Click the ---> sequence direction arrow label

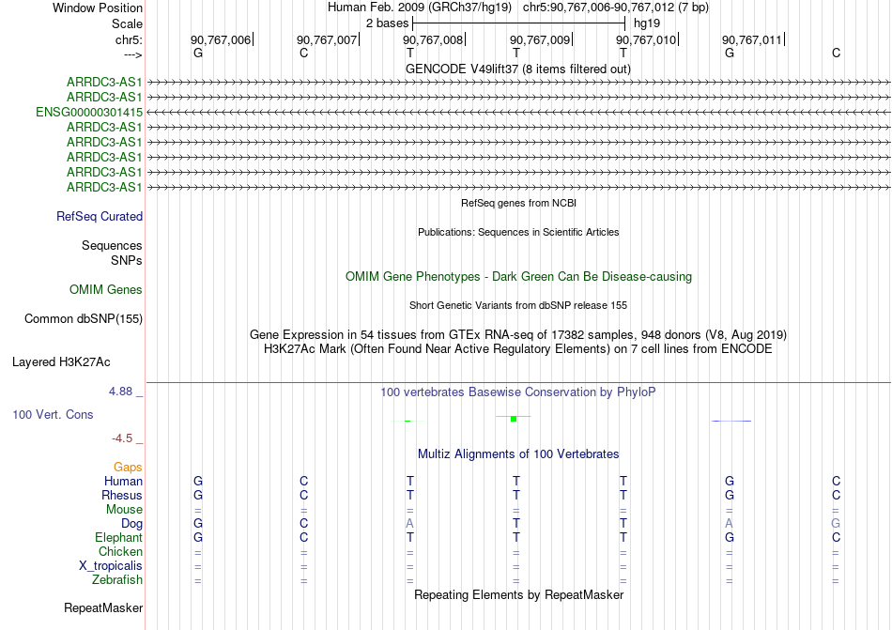tap(133, 54)
